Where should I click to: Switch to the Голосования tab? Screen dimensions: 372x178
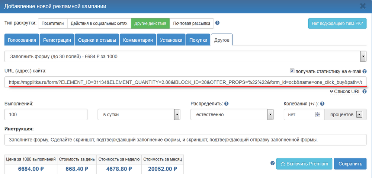click(22, 40)
